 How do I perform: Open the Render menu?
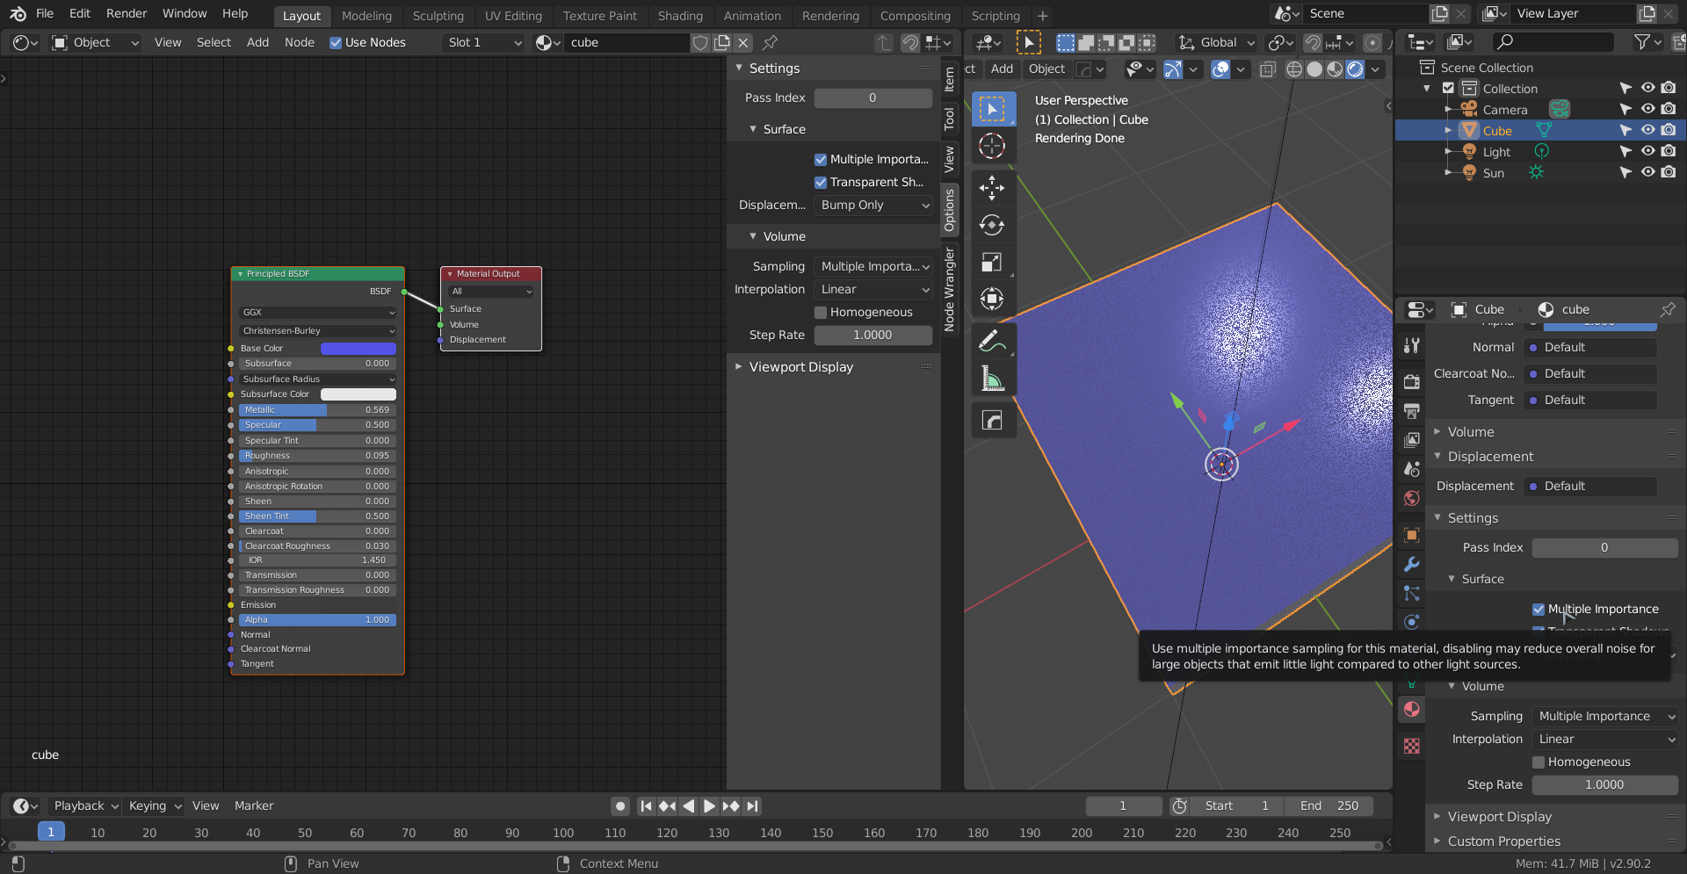pyautogui.click(x=127, y=13)
